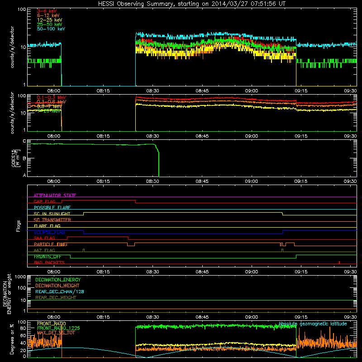Click the HESSI Observing Summary title text

tap(191, 4)
